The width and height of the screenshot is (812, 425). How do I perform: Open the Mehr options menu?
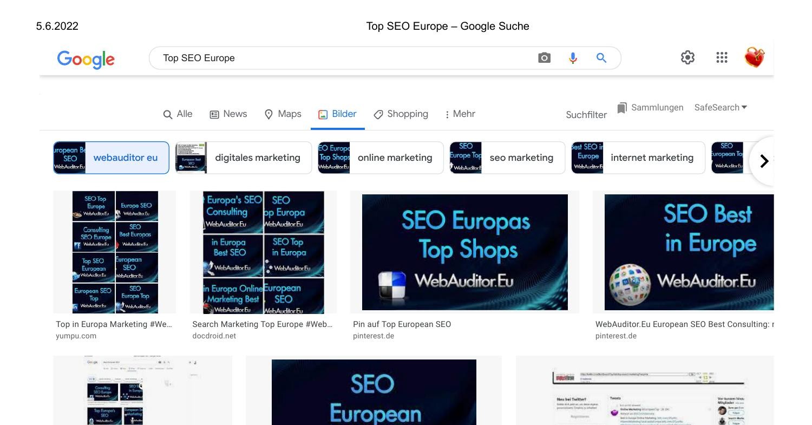tap(460, 114)
